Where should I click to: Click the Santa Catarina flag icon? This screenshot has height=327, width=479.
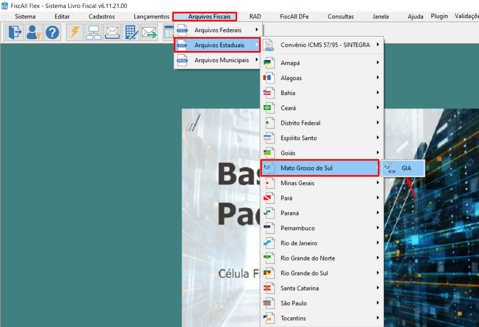tap(269, 288)
